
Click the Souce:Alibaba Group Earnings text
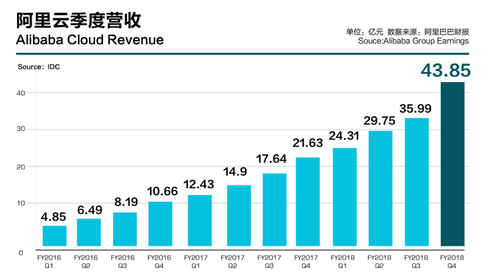[x=413, y=41]
